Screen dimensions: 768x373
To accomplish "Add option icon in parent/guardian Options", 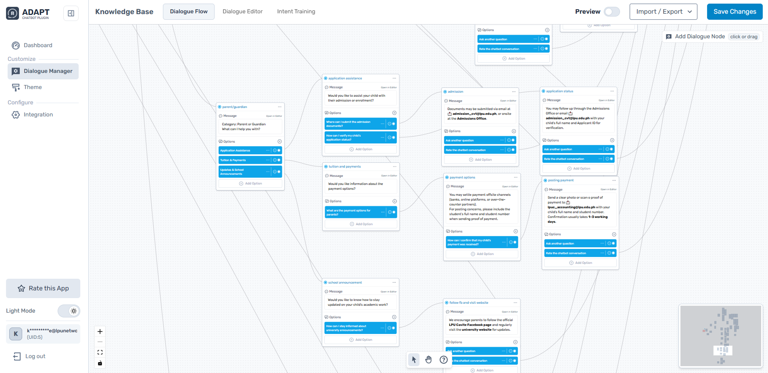I will [x=280, y=141].
